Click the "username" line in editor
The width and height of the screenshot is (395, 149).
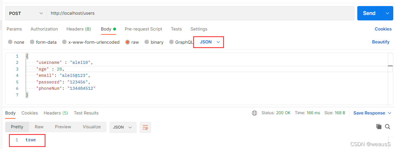[x=64, y=62]
